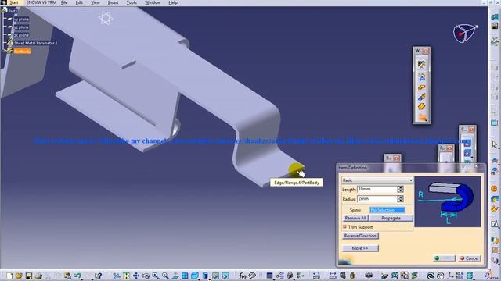Screen dimensions: 501x281
Task: Select Sheet Metal Parameter.1 in tree
Action: point(36,43)
